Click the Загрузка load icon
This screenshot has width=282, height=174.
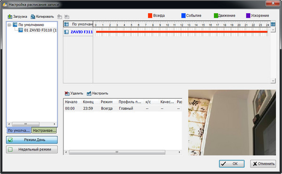(x=10, y=16)
